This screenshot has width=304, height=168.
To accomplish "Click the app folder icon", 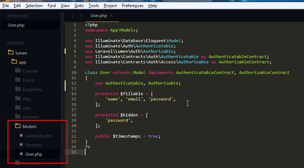I will tap(14, 62).
